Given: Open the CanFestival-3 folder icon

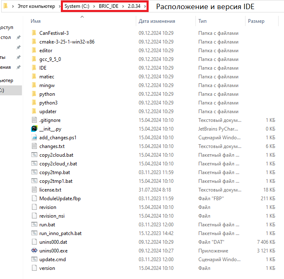Looking at the screenshot, I should 34,33.
